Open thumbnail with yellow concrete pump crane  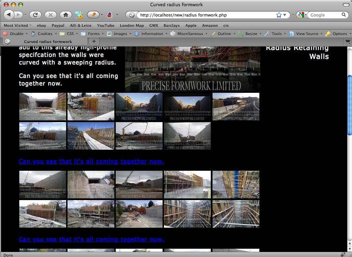[139, 136]
